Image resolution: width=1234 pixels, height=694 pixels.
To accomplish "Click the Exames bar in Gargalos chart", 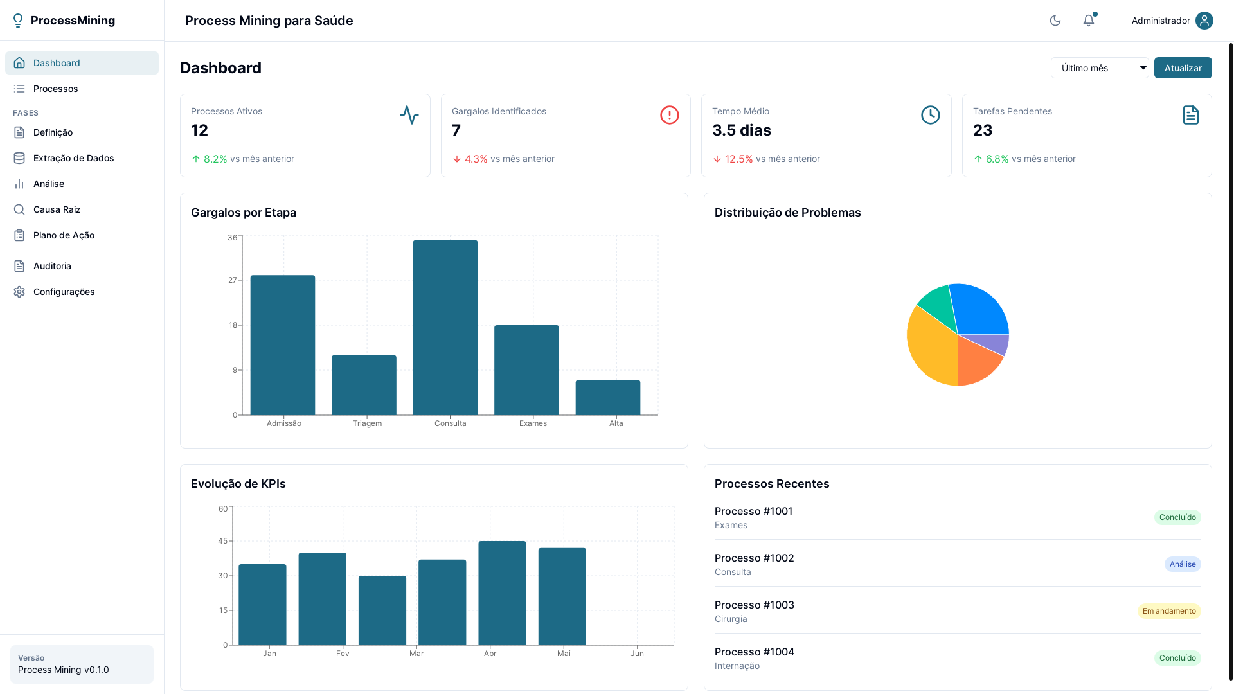I will 526,370.
